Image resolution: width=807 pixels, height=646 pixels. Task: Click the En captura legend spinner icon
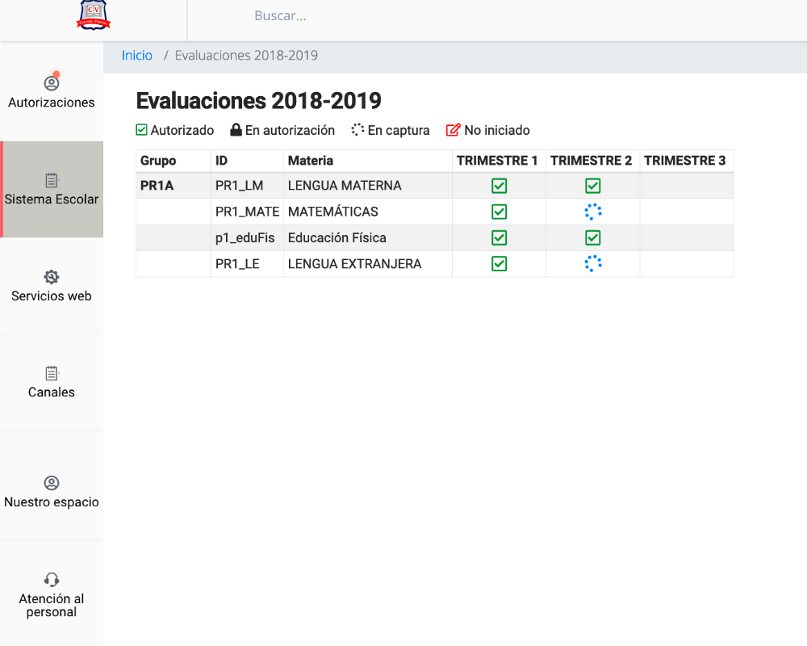tap(358, 130)
